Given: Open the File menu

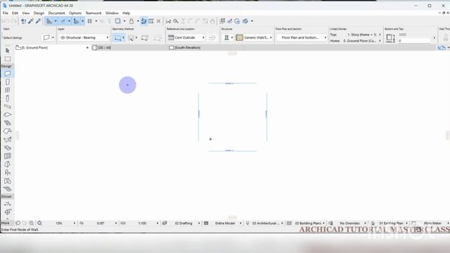Looking at the screenshot, I should pyautogui.click(x=6, y=13).
